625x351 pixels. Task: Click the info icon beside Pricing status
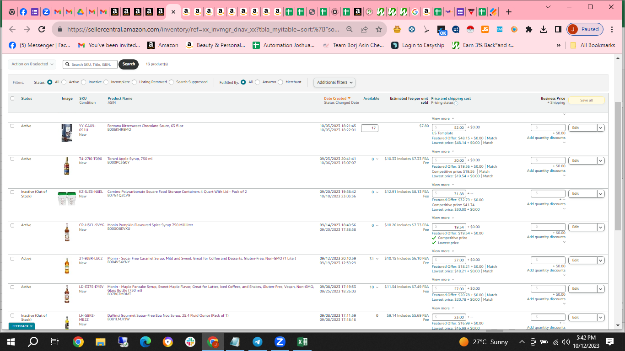pos(456,103)
